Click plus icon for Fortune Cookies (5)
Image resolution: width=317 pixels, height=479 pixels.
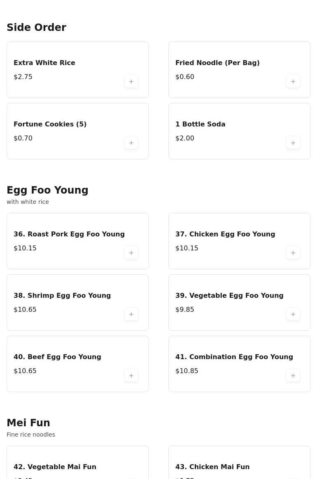131,143
